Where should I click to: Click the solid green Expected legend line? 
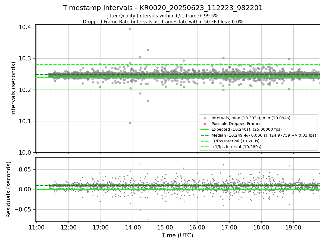click(205, 129)
